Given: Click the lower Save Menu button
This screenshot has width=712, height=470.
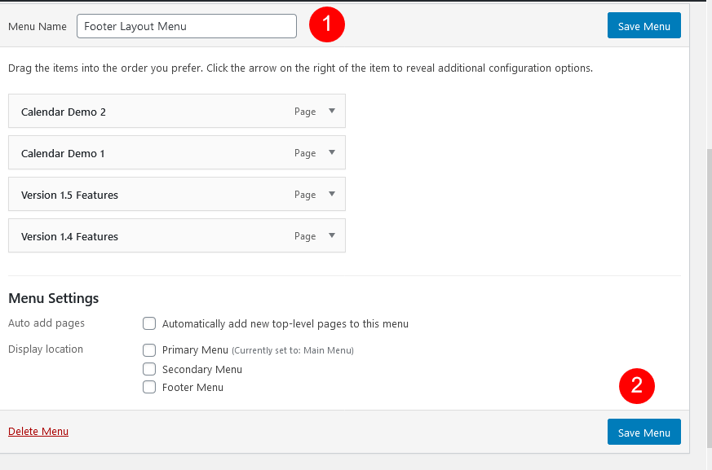Looking at the screenshot, I should [x=643, y=432].
